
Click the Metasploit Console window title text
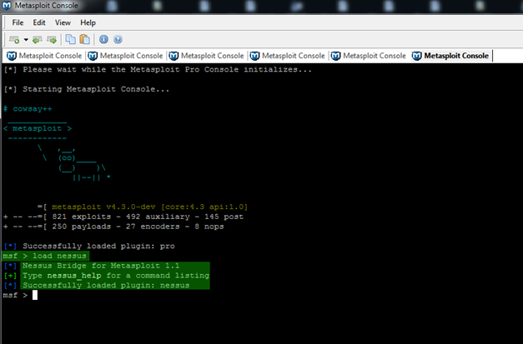(x=47, y=5)
